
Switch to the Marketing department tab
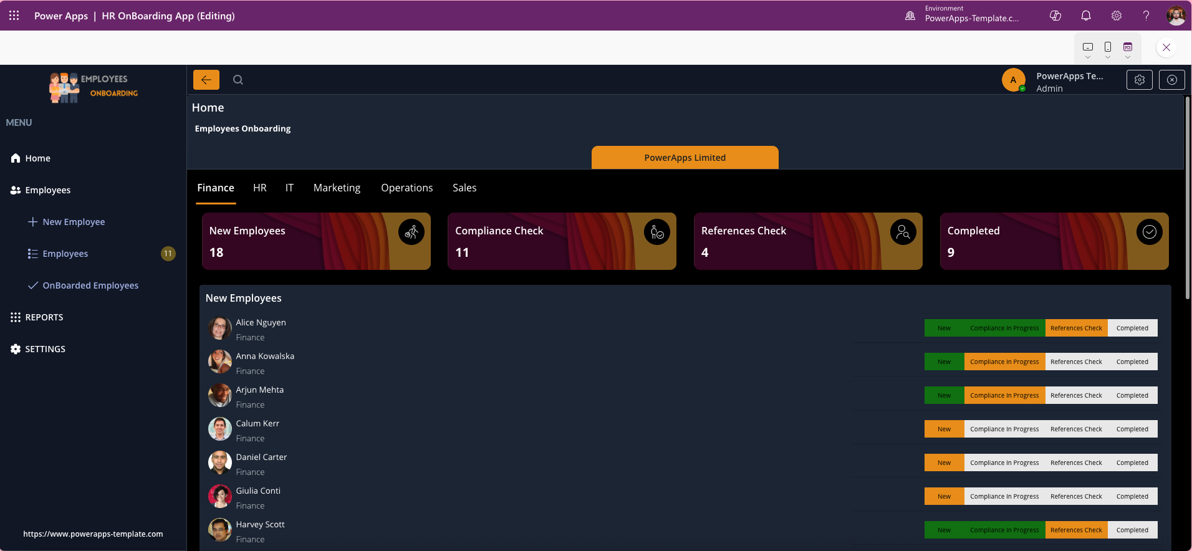(x=337, y=188)
